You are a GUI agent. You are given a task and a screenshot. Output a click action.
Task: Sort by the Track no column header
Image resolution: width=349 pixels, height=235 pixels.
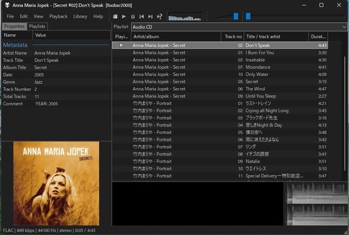[232, 36]
